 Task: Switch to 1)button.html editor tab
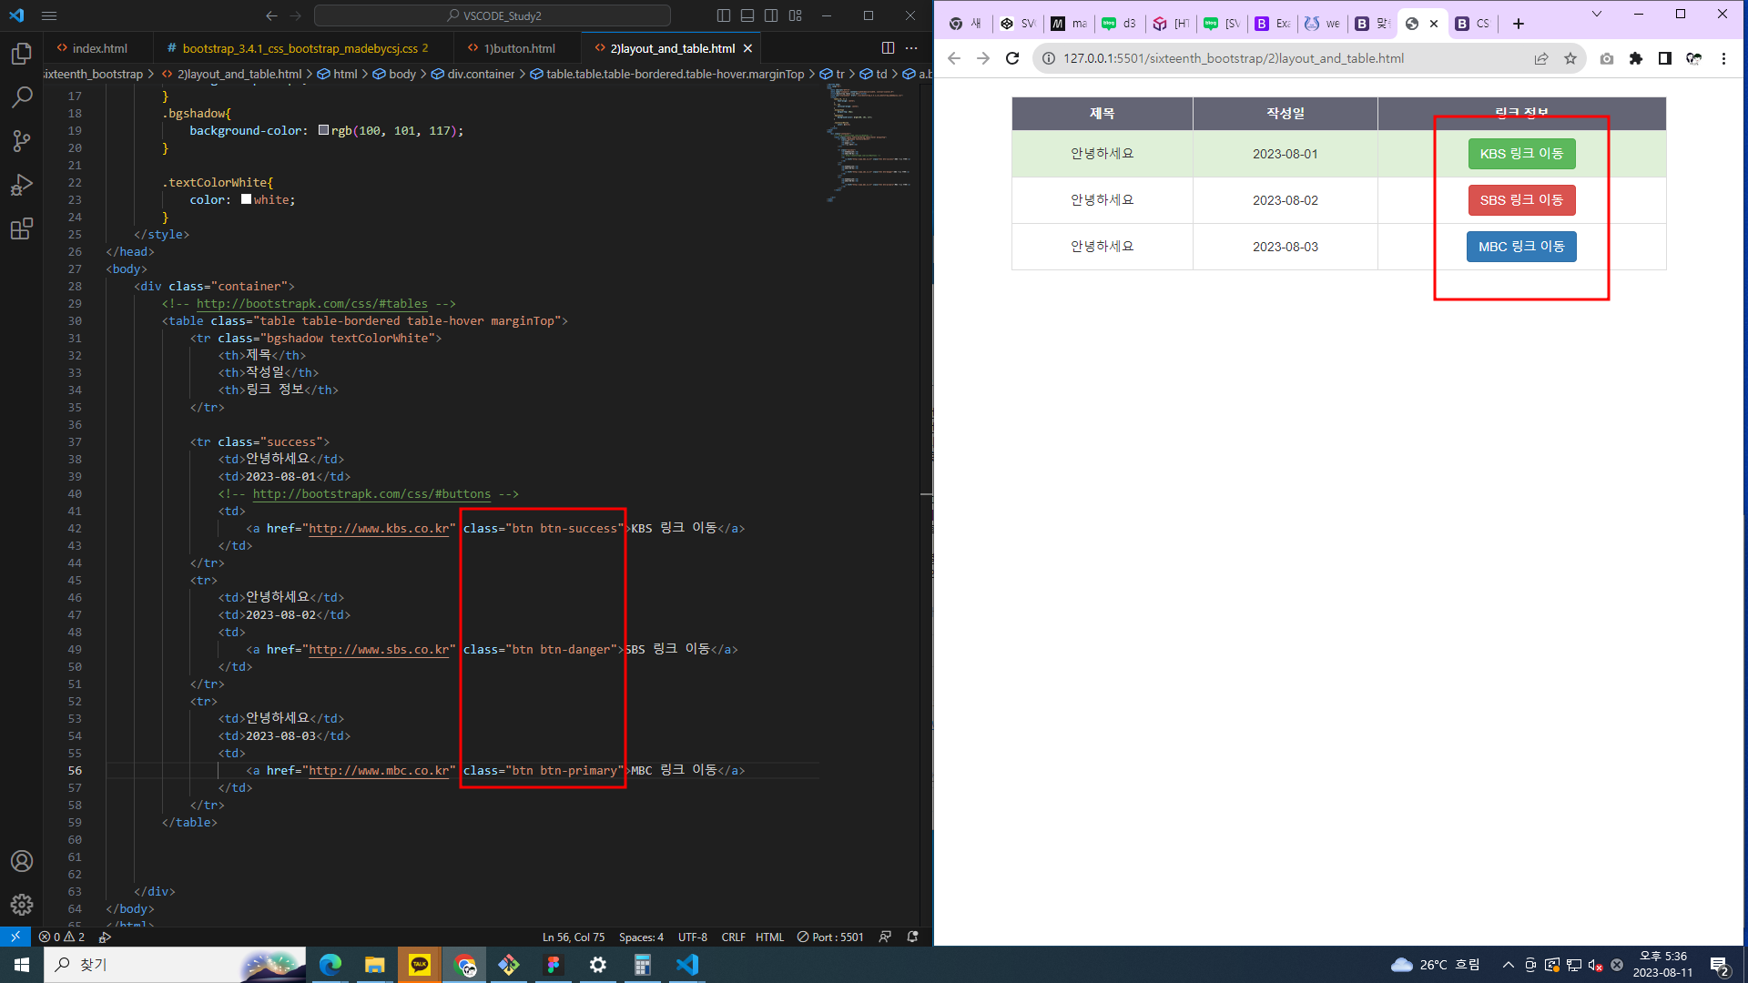(518, 48)
